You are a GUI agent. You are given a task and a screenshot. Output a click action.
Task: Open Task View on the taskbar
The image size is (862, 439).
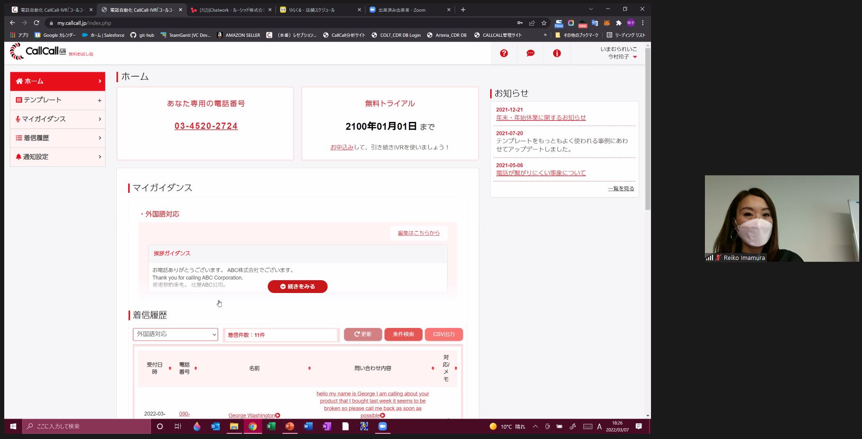(178, 426)
